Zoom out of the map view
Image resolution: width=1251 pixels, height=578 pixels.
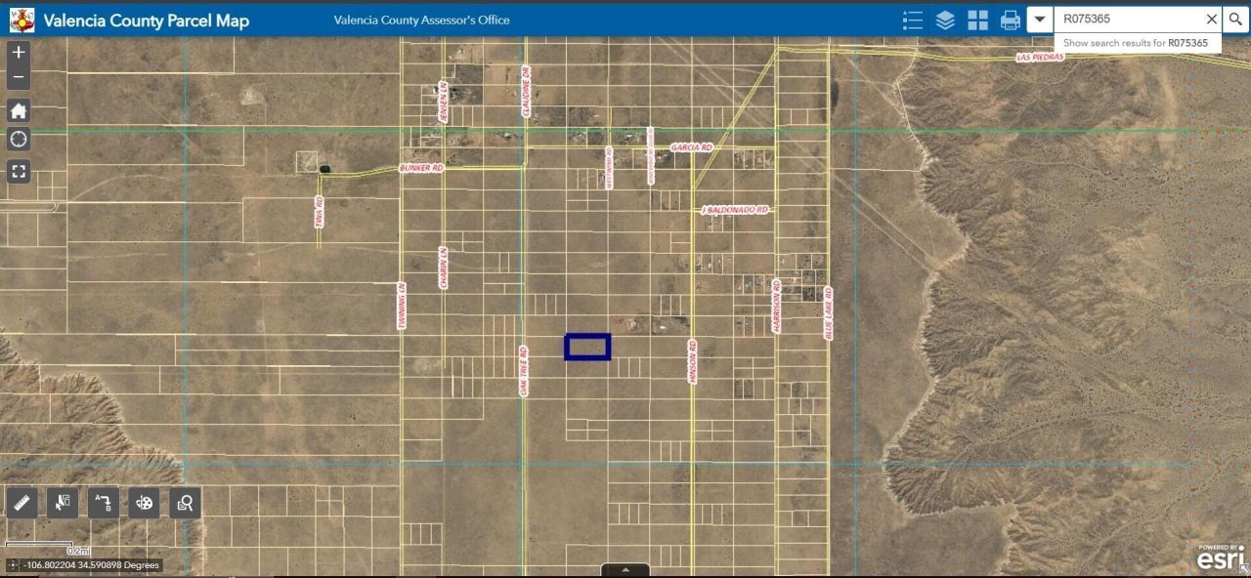(x=19, y=77)
